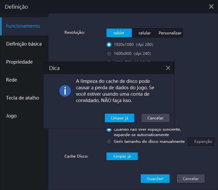Open the Propriedade section
This screenshot has height=190, width=218.
coord(19,62)
